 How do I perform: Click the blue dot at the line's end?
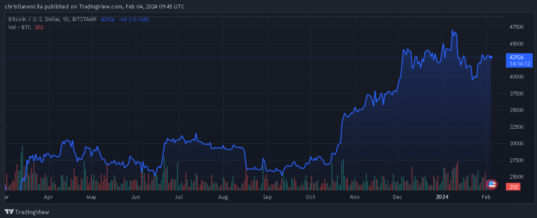pyautogui.click(x=491, y=57)
